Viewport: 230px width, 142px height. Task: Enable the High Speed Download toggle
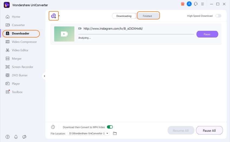218,16
